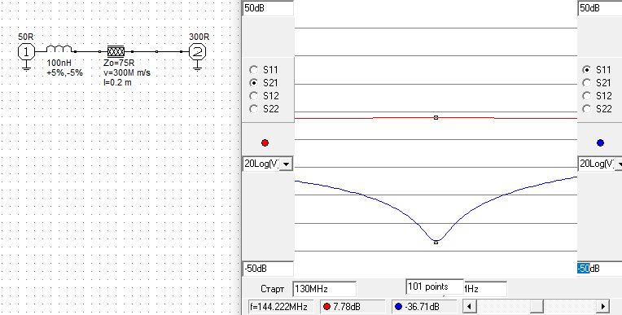Click the 100nH inductor value label

(59, 63)
